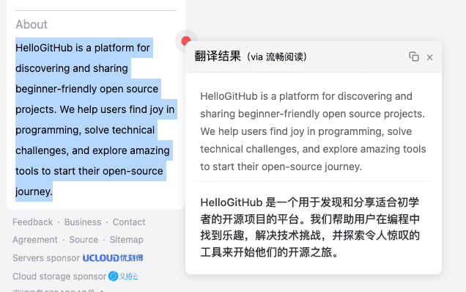Copy the translation result with copy icon
Screen dimensions: 466x292
pos(414,56)
